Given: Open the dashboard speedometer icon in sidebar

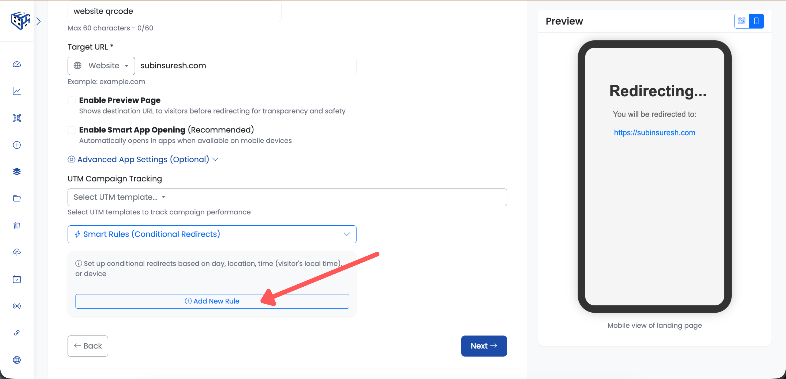Looking at the screenshot, I should pos(17,64).
